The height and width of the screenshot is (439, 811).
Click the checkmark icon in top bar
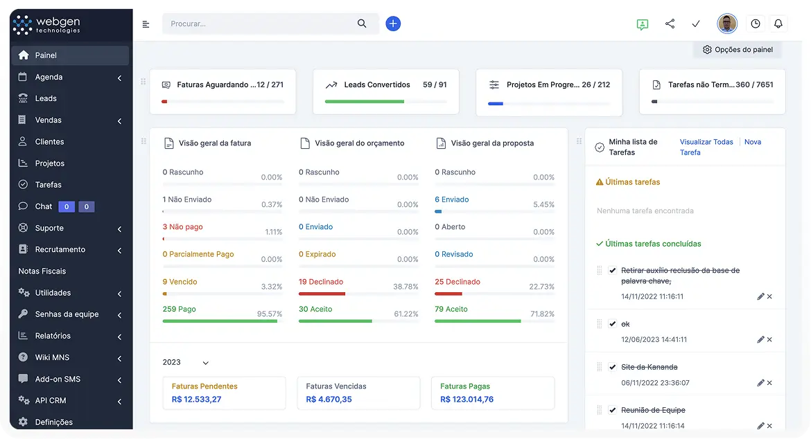[x=696, y=24]
